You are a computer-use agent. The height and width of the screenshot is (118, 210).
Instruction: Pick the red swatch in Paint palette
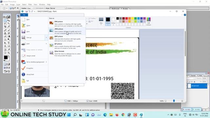coord(127,18)
